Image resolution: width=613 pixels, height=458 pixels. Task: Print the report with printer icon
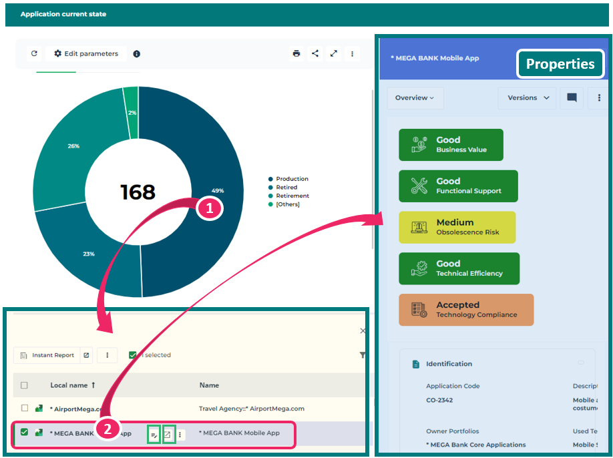[296, 53]
